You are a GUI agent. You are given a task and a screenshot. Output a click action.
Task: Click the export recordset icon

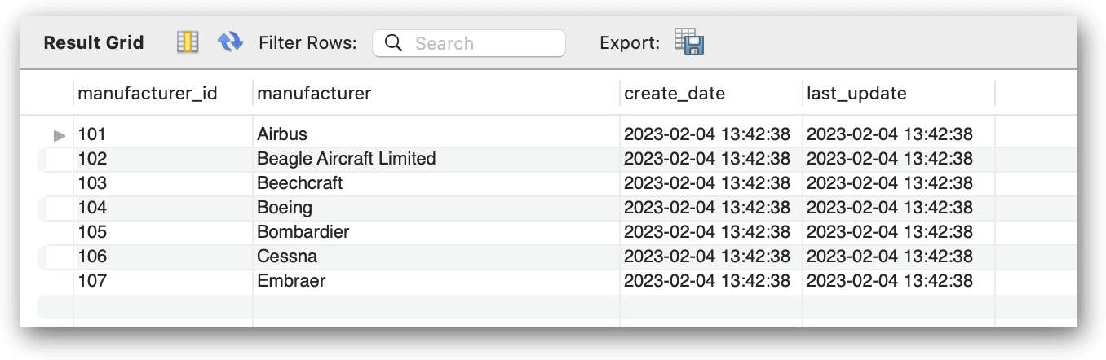coord(689,42)
